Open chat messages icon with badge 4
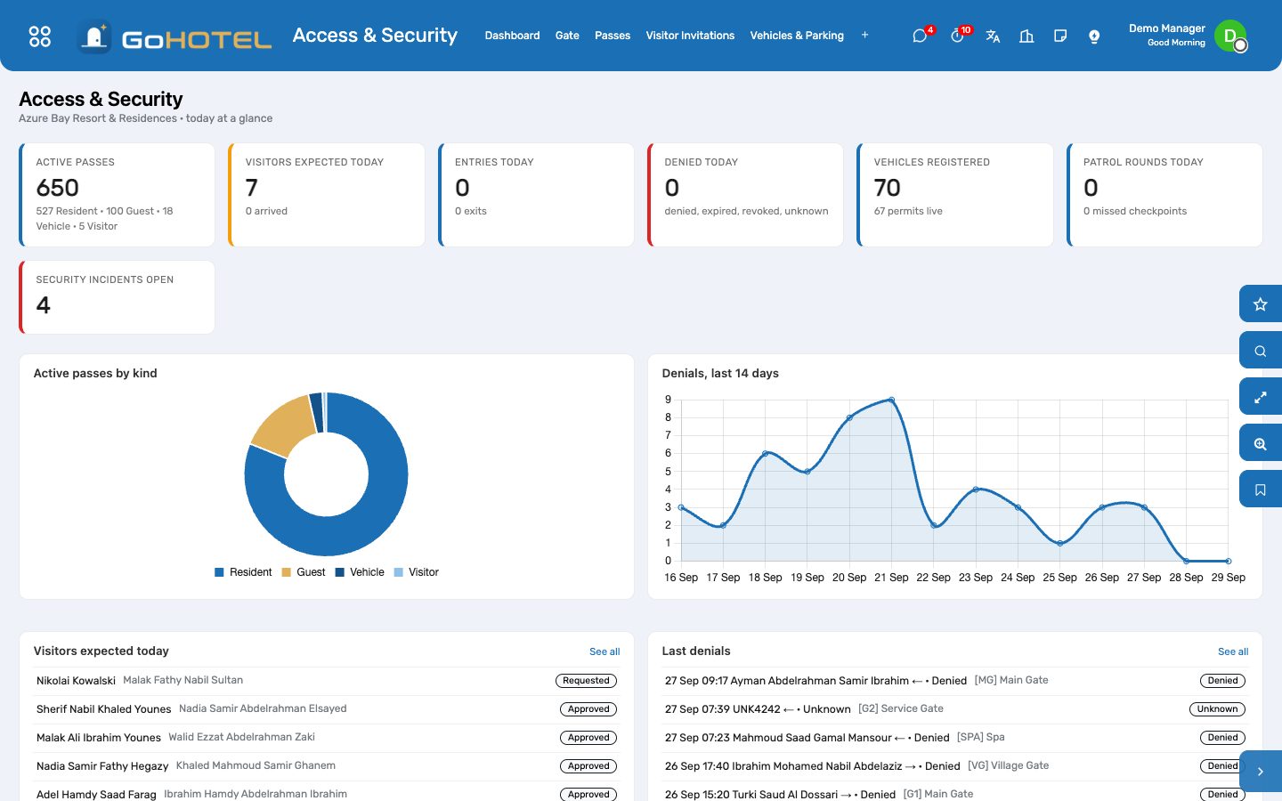This screenshot has height=801, width=1282. [x=921, y=36]
